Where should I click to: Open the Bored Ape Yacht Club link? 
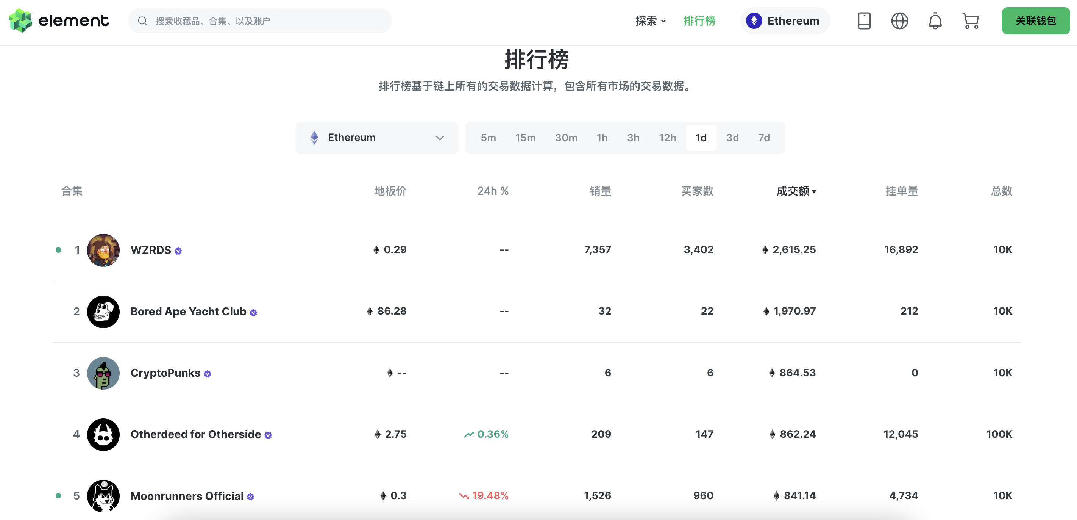pyautogui.click(x=188, y=312)
